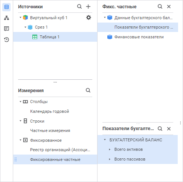Select Календарь годовой dimension
The image size is (183, 182).
[49, 111]
